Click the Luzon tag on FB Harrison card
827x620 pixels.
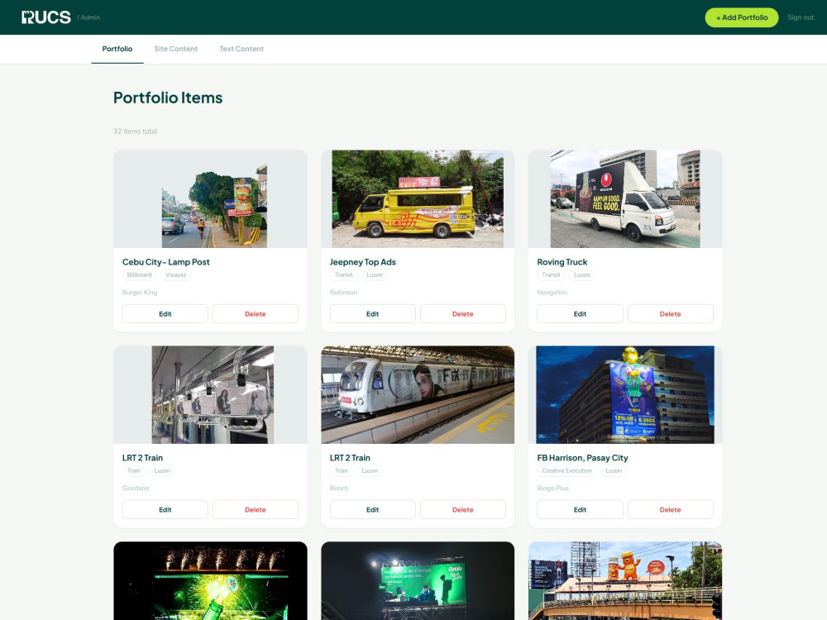(x=614, y=471)
